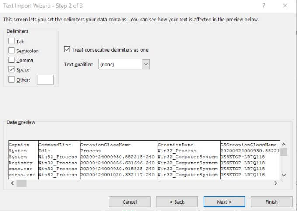Open the Text qualifier dropdown
The width and height of the screenshot is (297, 211).
click(x=146, y=65)
